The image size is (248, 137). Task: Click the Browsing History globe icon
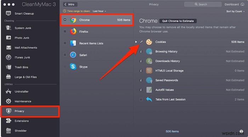[x=149, y=52]
